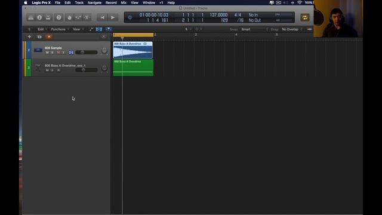Image resolution: width=382 pixels, height=215 pixels.
Task: Select the 808 Bass A Overdrive .exs_1 track icon
Action: point(38,67)
